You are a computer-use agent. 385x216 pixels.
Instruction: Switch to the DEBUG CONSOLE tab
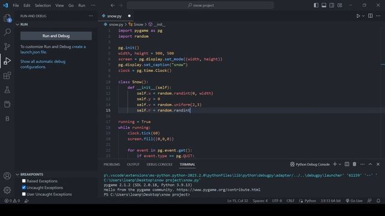click(159, 164)
